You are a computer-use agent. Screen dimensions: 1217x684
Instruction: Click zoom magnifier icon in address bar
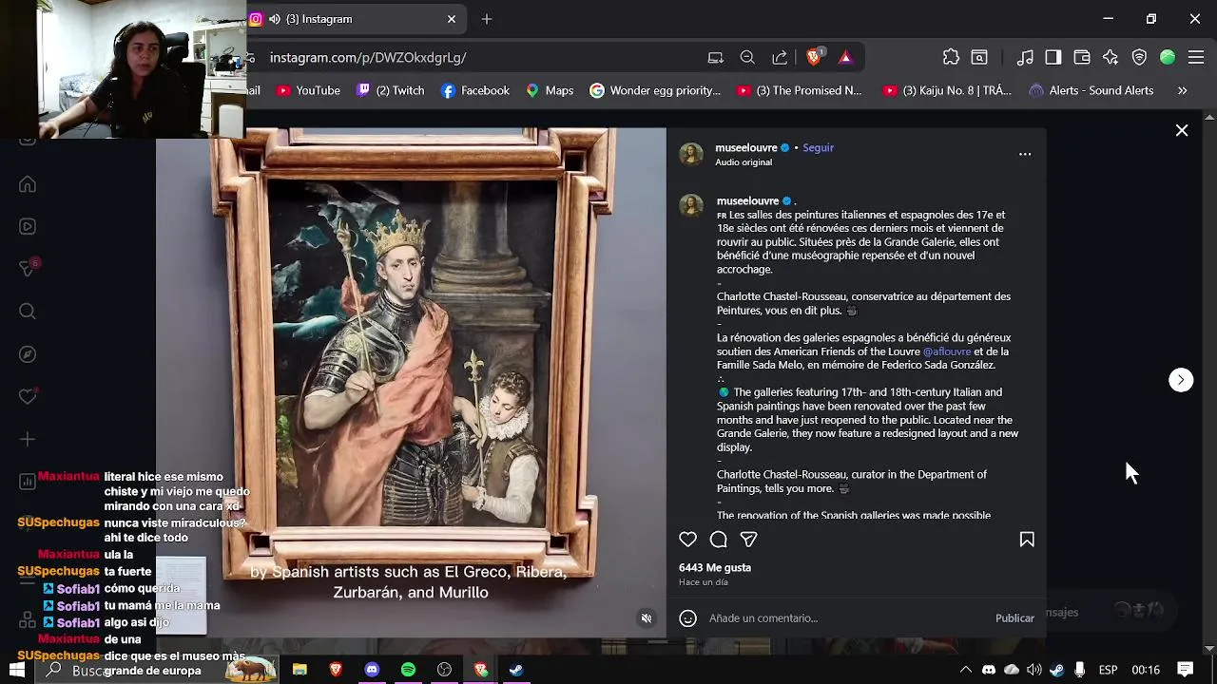coord(747,58)
